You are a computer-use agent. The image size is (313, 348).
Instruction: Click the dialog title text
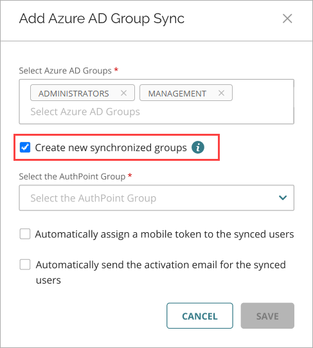(102, 19)
